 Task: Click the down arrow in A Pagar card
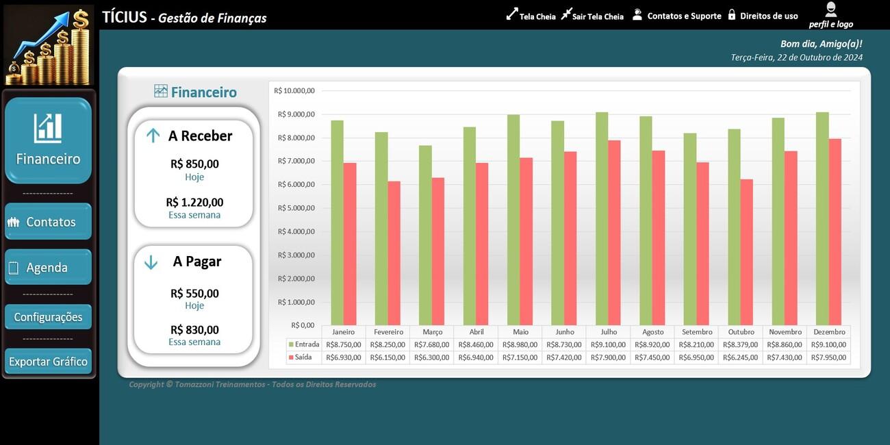pos(151,262)
